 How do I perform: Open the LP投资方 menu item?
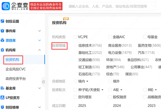coord(13,98)
